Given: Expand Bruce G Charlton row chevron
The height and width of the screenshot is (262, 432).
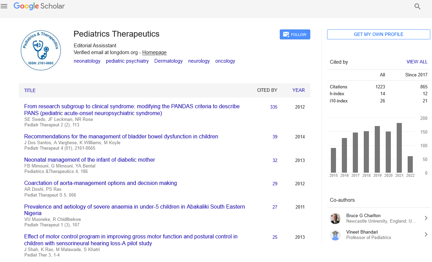Looking at the screenshot, I should pyautogui.click(x=426, y=218).
